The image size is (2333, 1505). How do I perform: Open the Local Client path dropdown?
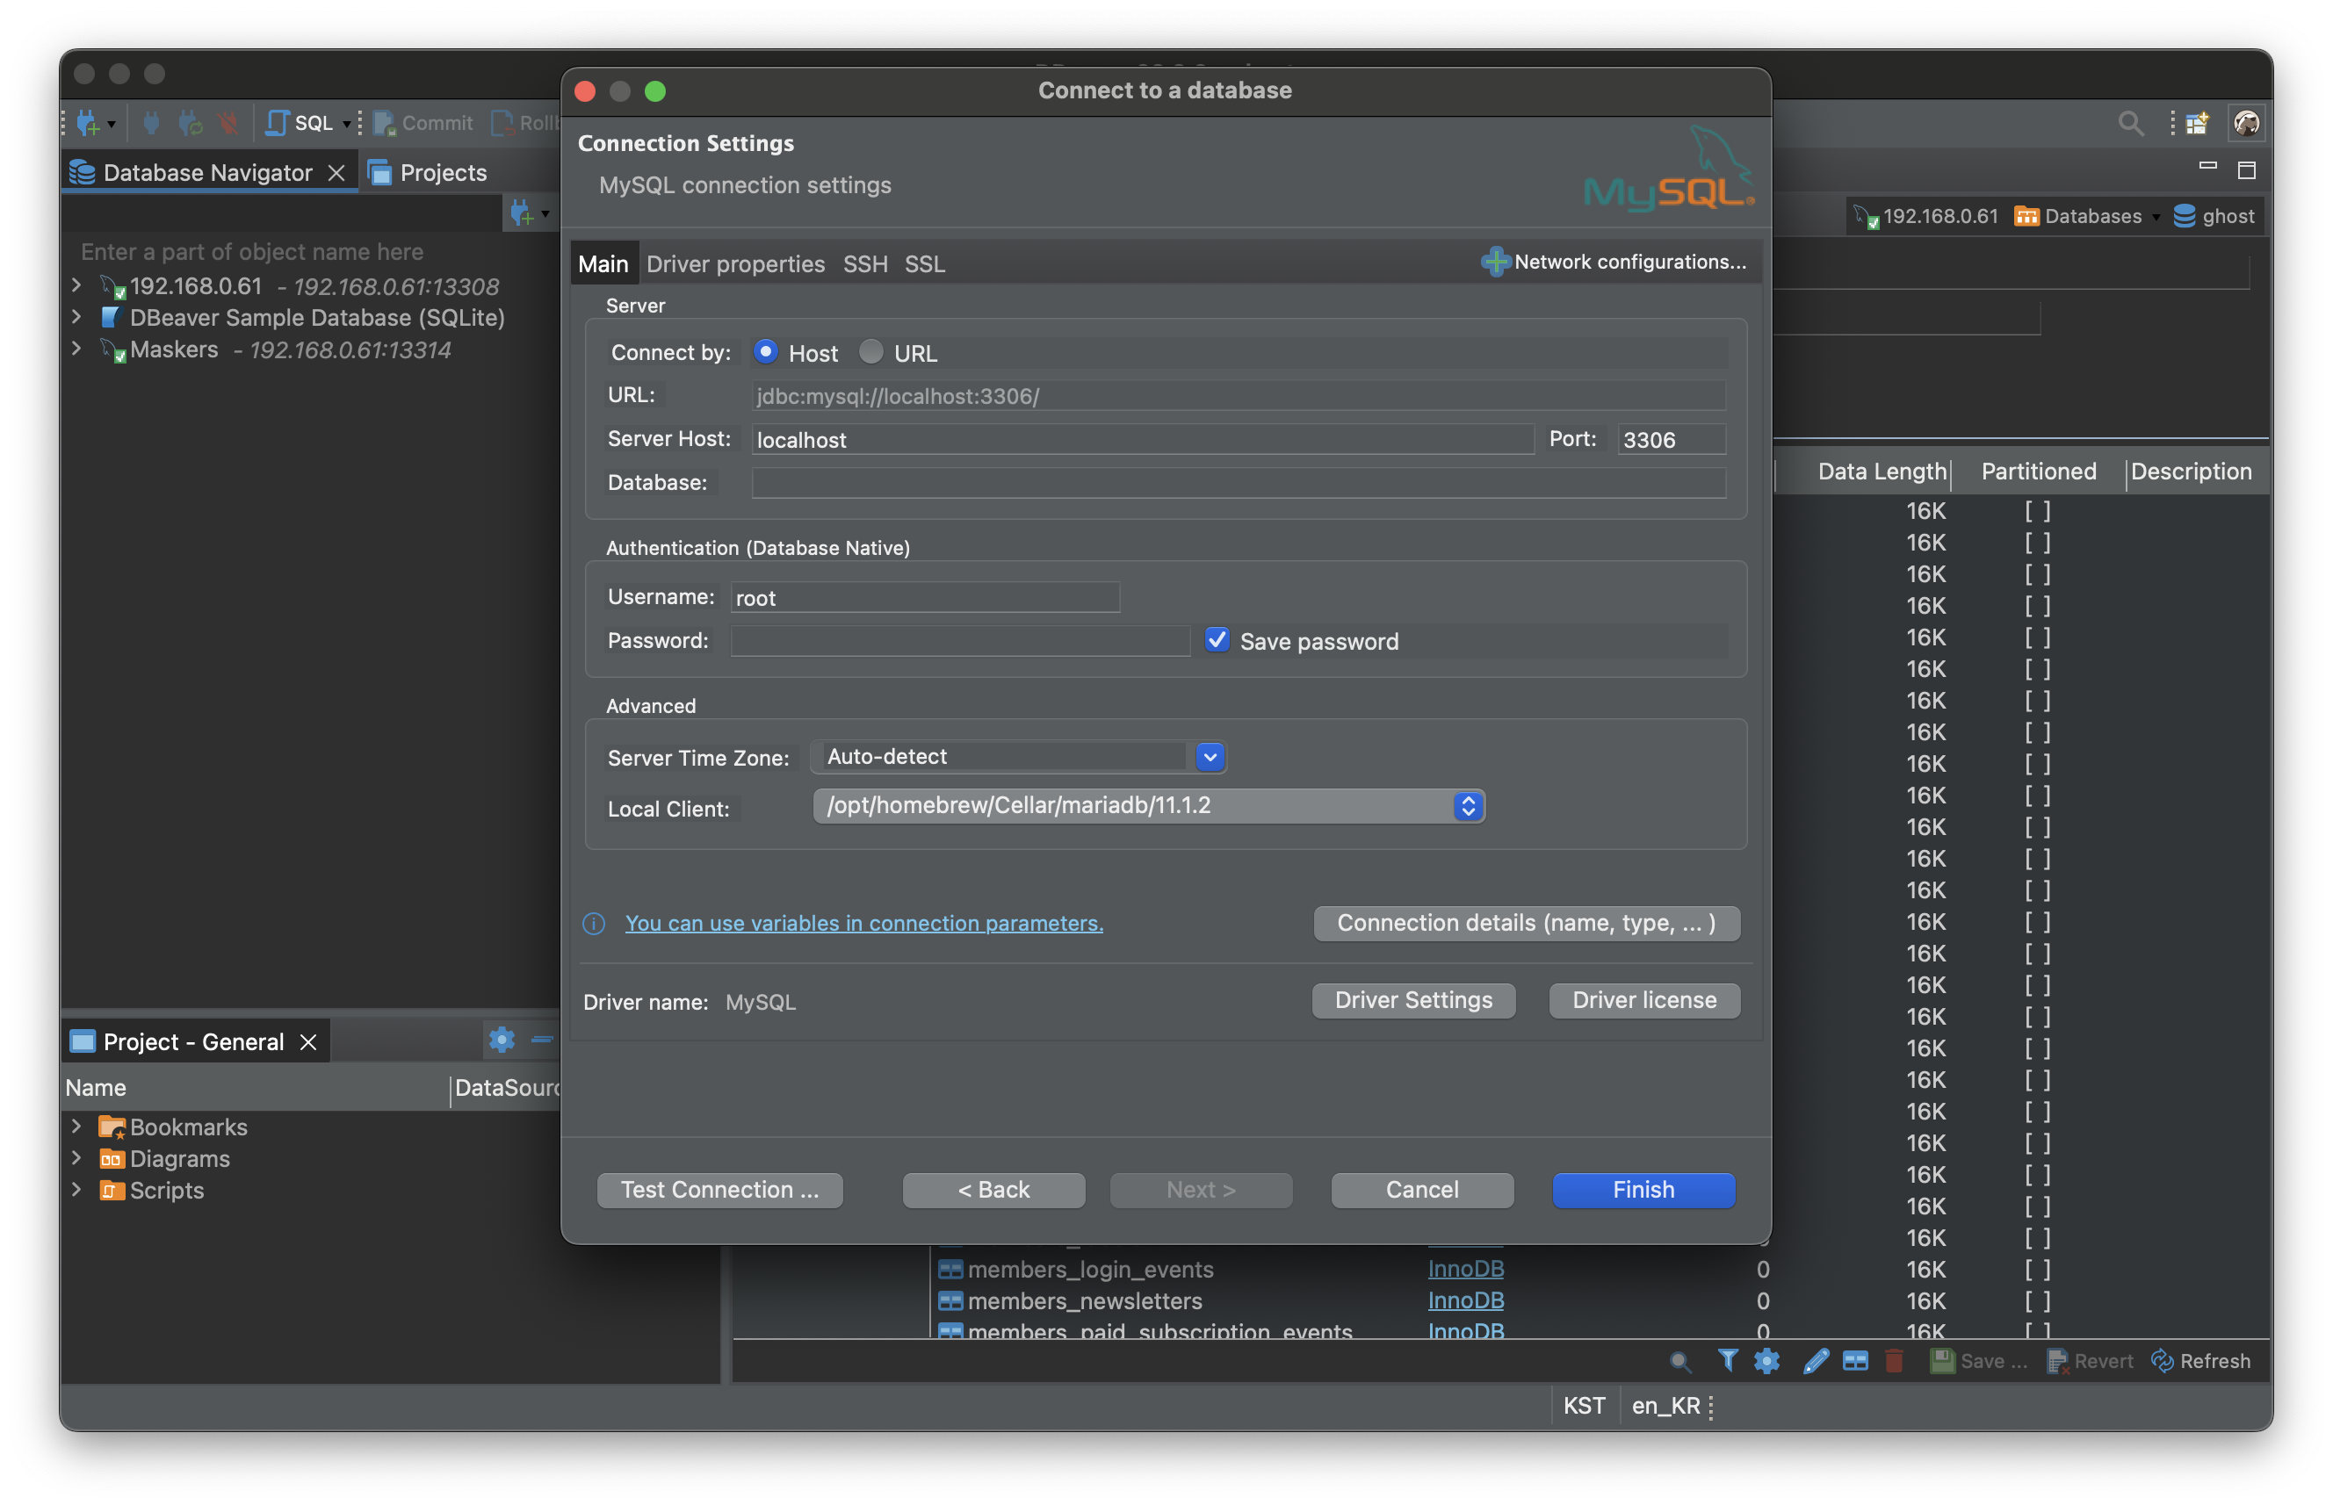(1467, 806)
